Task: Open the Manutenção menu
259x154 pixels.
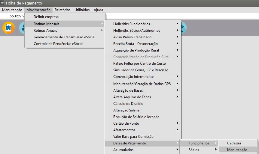Action: (x=12, y=10)
